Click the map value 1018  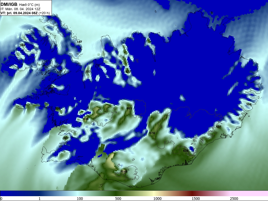coord(124,172)
